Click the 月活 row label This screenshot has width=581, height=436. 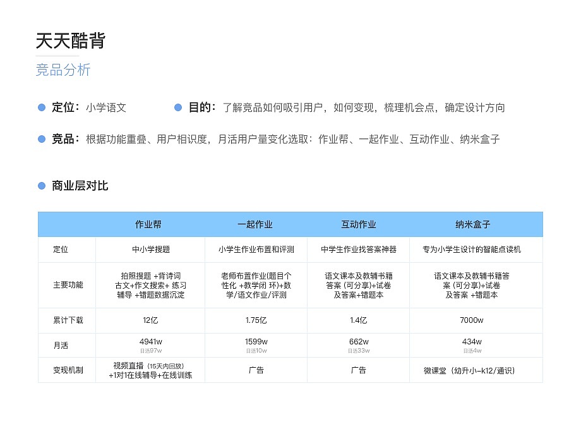(61, 345)
